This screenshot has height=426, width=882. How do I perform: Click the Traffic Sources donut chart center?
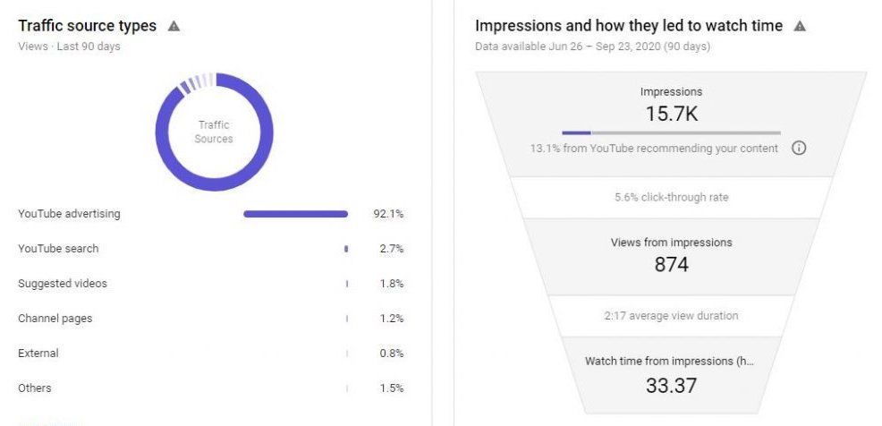click(214, 132)
